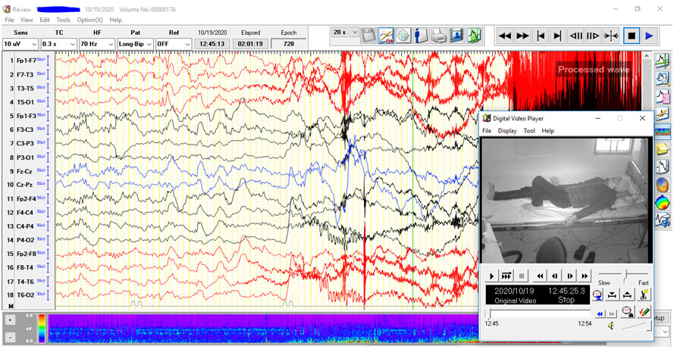The height and width of the screenshot is (349, 677).
Task: Expand the HF 70 Hz dropdown
Action: click(96, 44)
